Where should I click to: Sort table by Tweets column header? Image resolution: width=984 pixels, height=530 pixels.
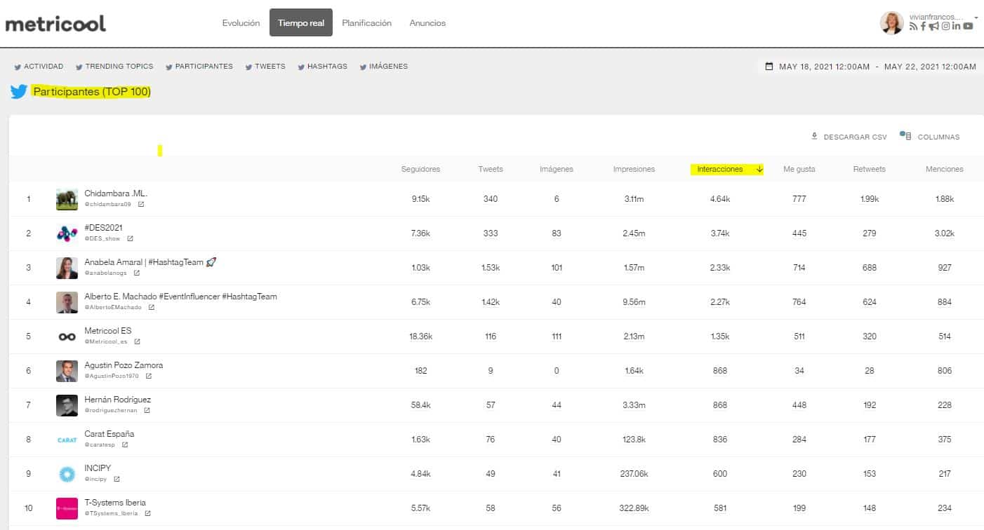pos(491,169)
